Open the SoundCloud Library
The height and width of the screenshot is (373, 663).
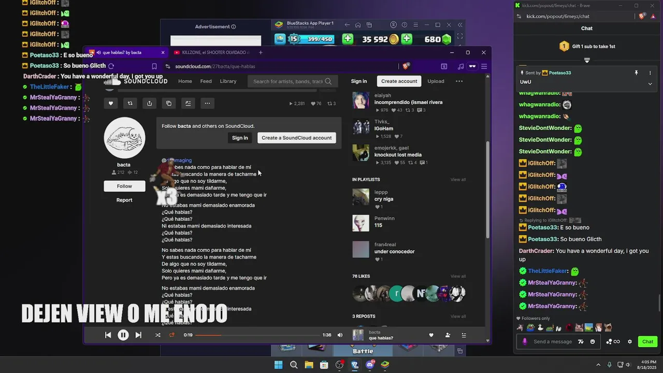tap(228, 81)
